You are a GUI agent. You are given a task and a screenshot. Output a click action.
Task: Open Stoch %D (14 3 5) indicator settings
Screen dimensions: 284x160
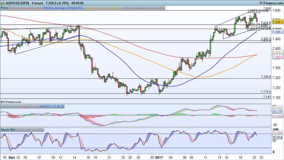coord(30,130)
